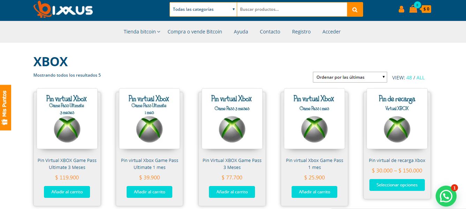This screenshot has width=466, height=209.
Task: Open Pin Virtual XBOX Game Pass 3 Meses title
Action: point(232,164)
